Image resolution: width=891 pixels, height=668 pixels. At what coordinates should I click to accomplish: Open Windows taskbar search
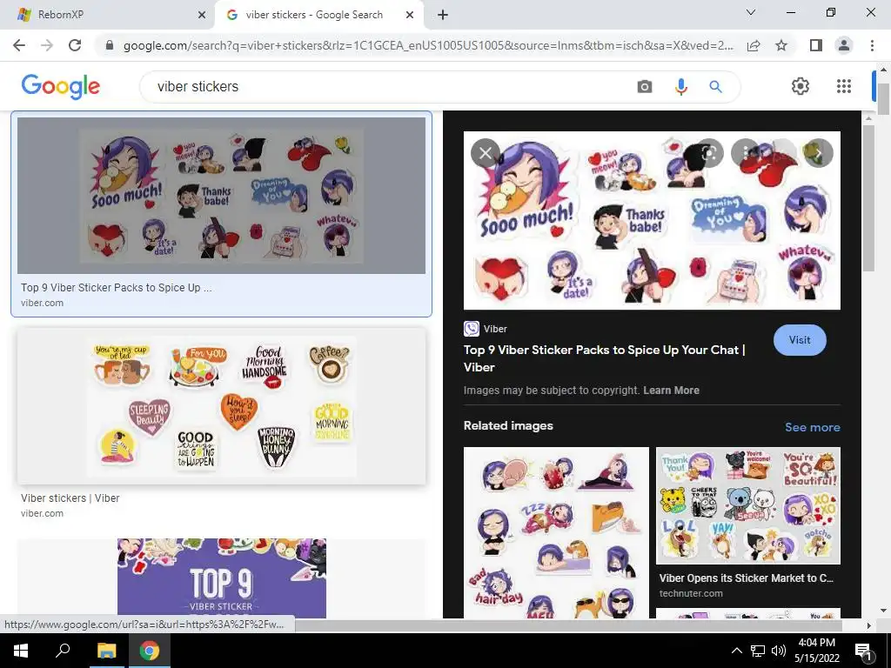[63, 651]
